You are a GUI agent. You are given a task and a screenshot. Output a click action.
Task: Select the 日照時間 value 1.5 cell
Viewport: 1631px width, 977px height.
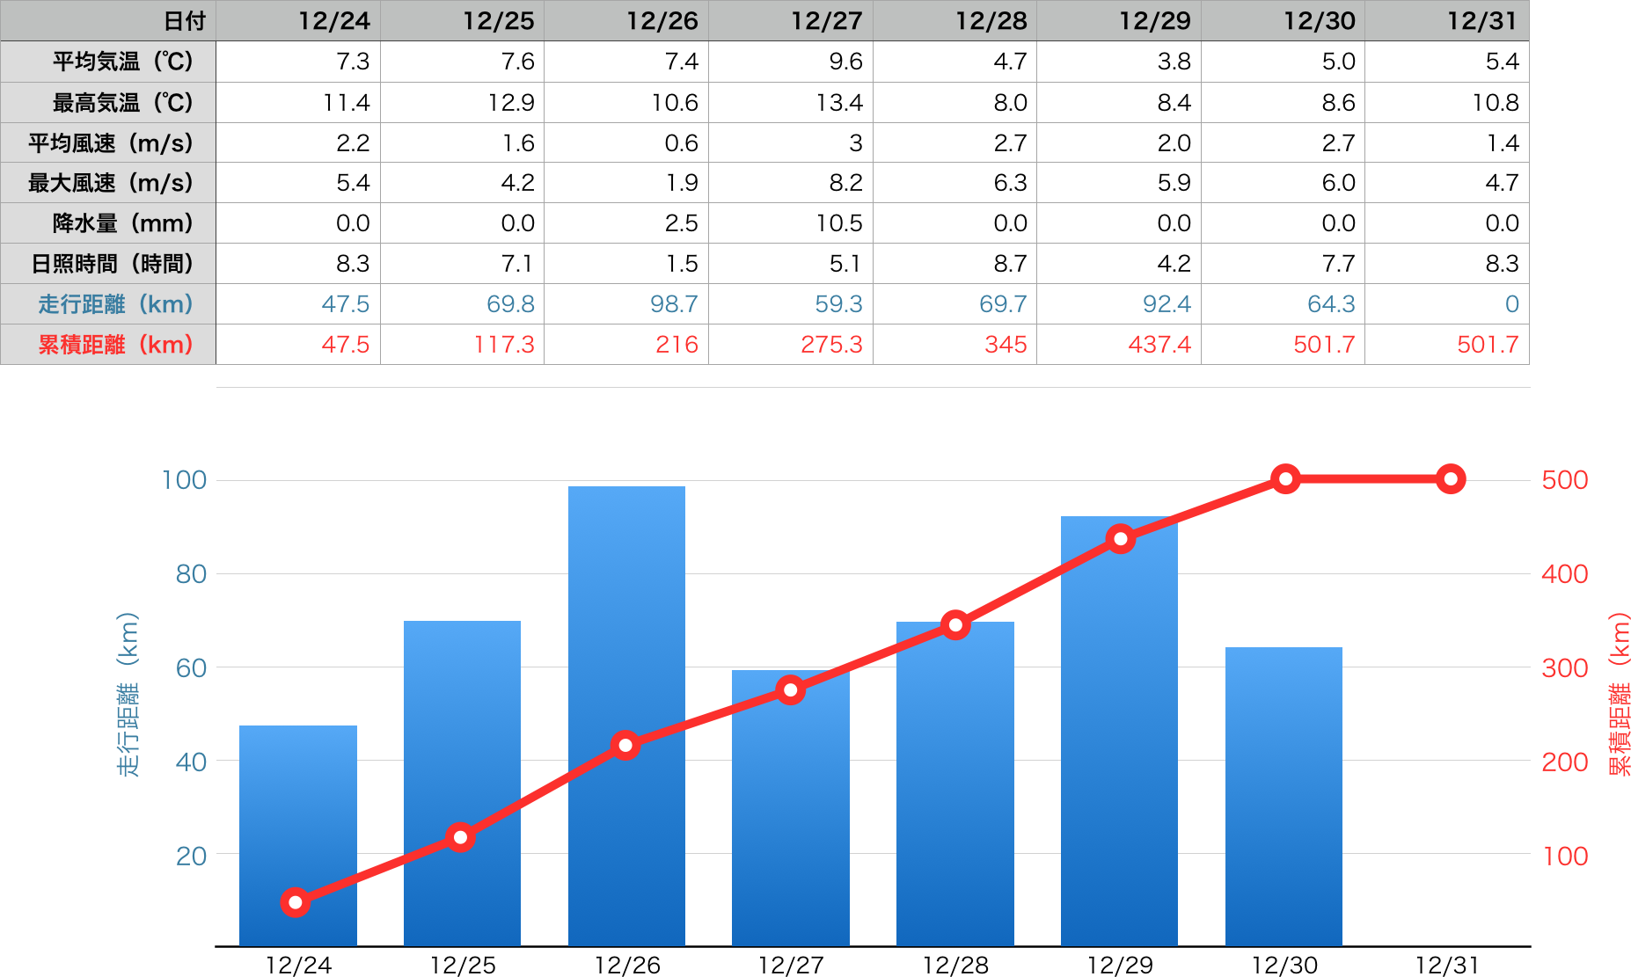tap(626, 264)
